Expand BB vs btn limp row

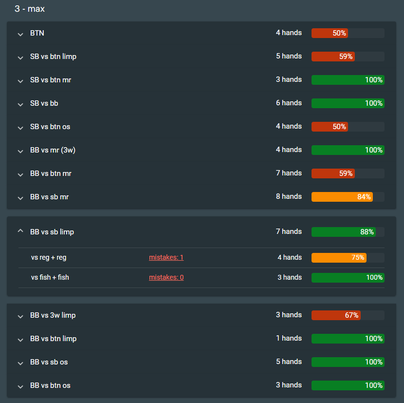(x=20, y=340)
